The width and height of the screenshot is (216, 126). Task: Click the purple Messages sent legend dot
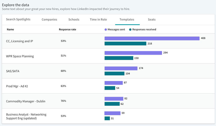(106, 29)
